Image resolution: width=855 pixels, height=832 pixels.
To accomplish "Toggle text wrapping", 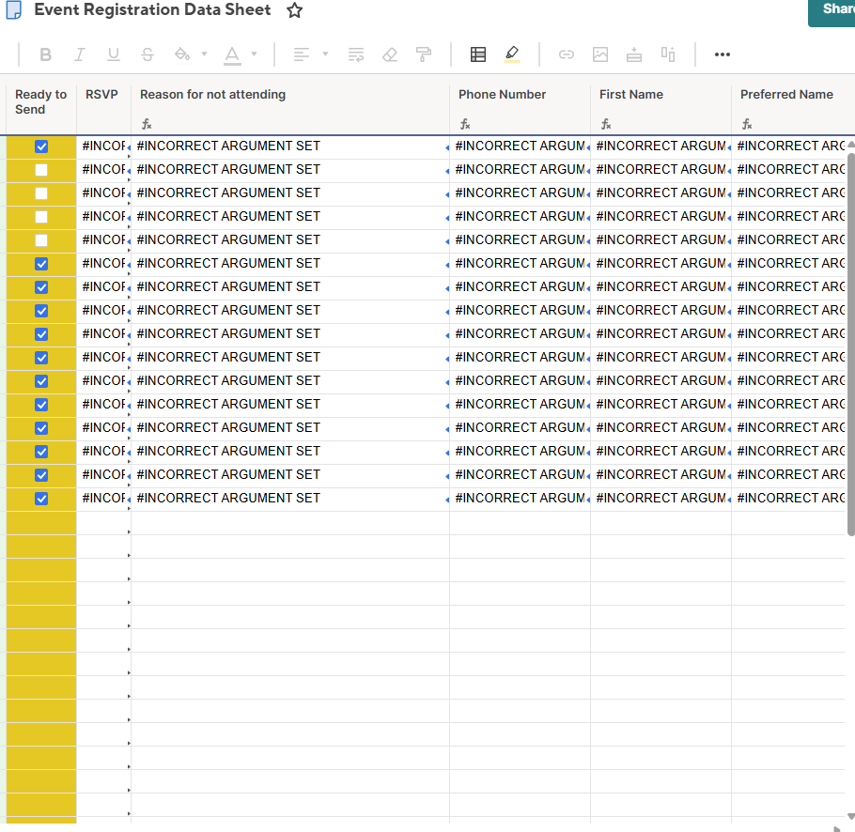I will (356, 54).
